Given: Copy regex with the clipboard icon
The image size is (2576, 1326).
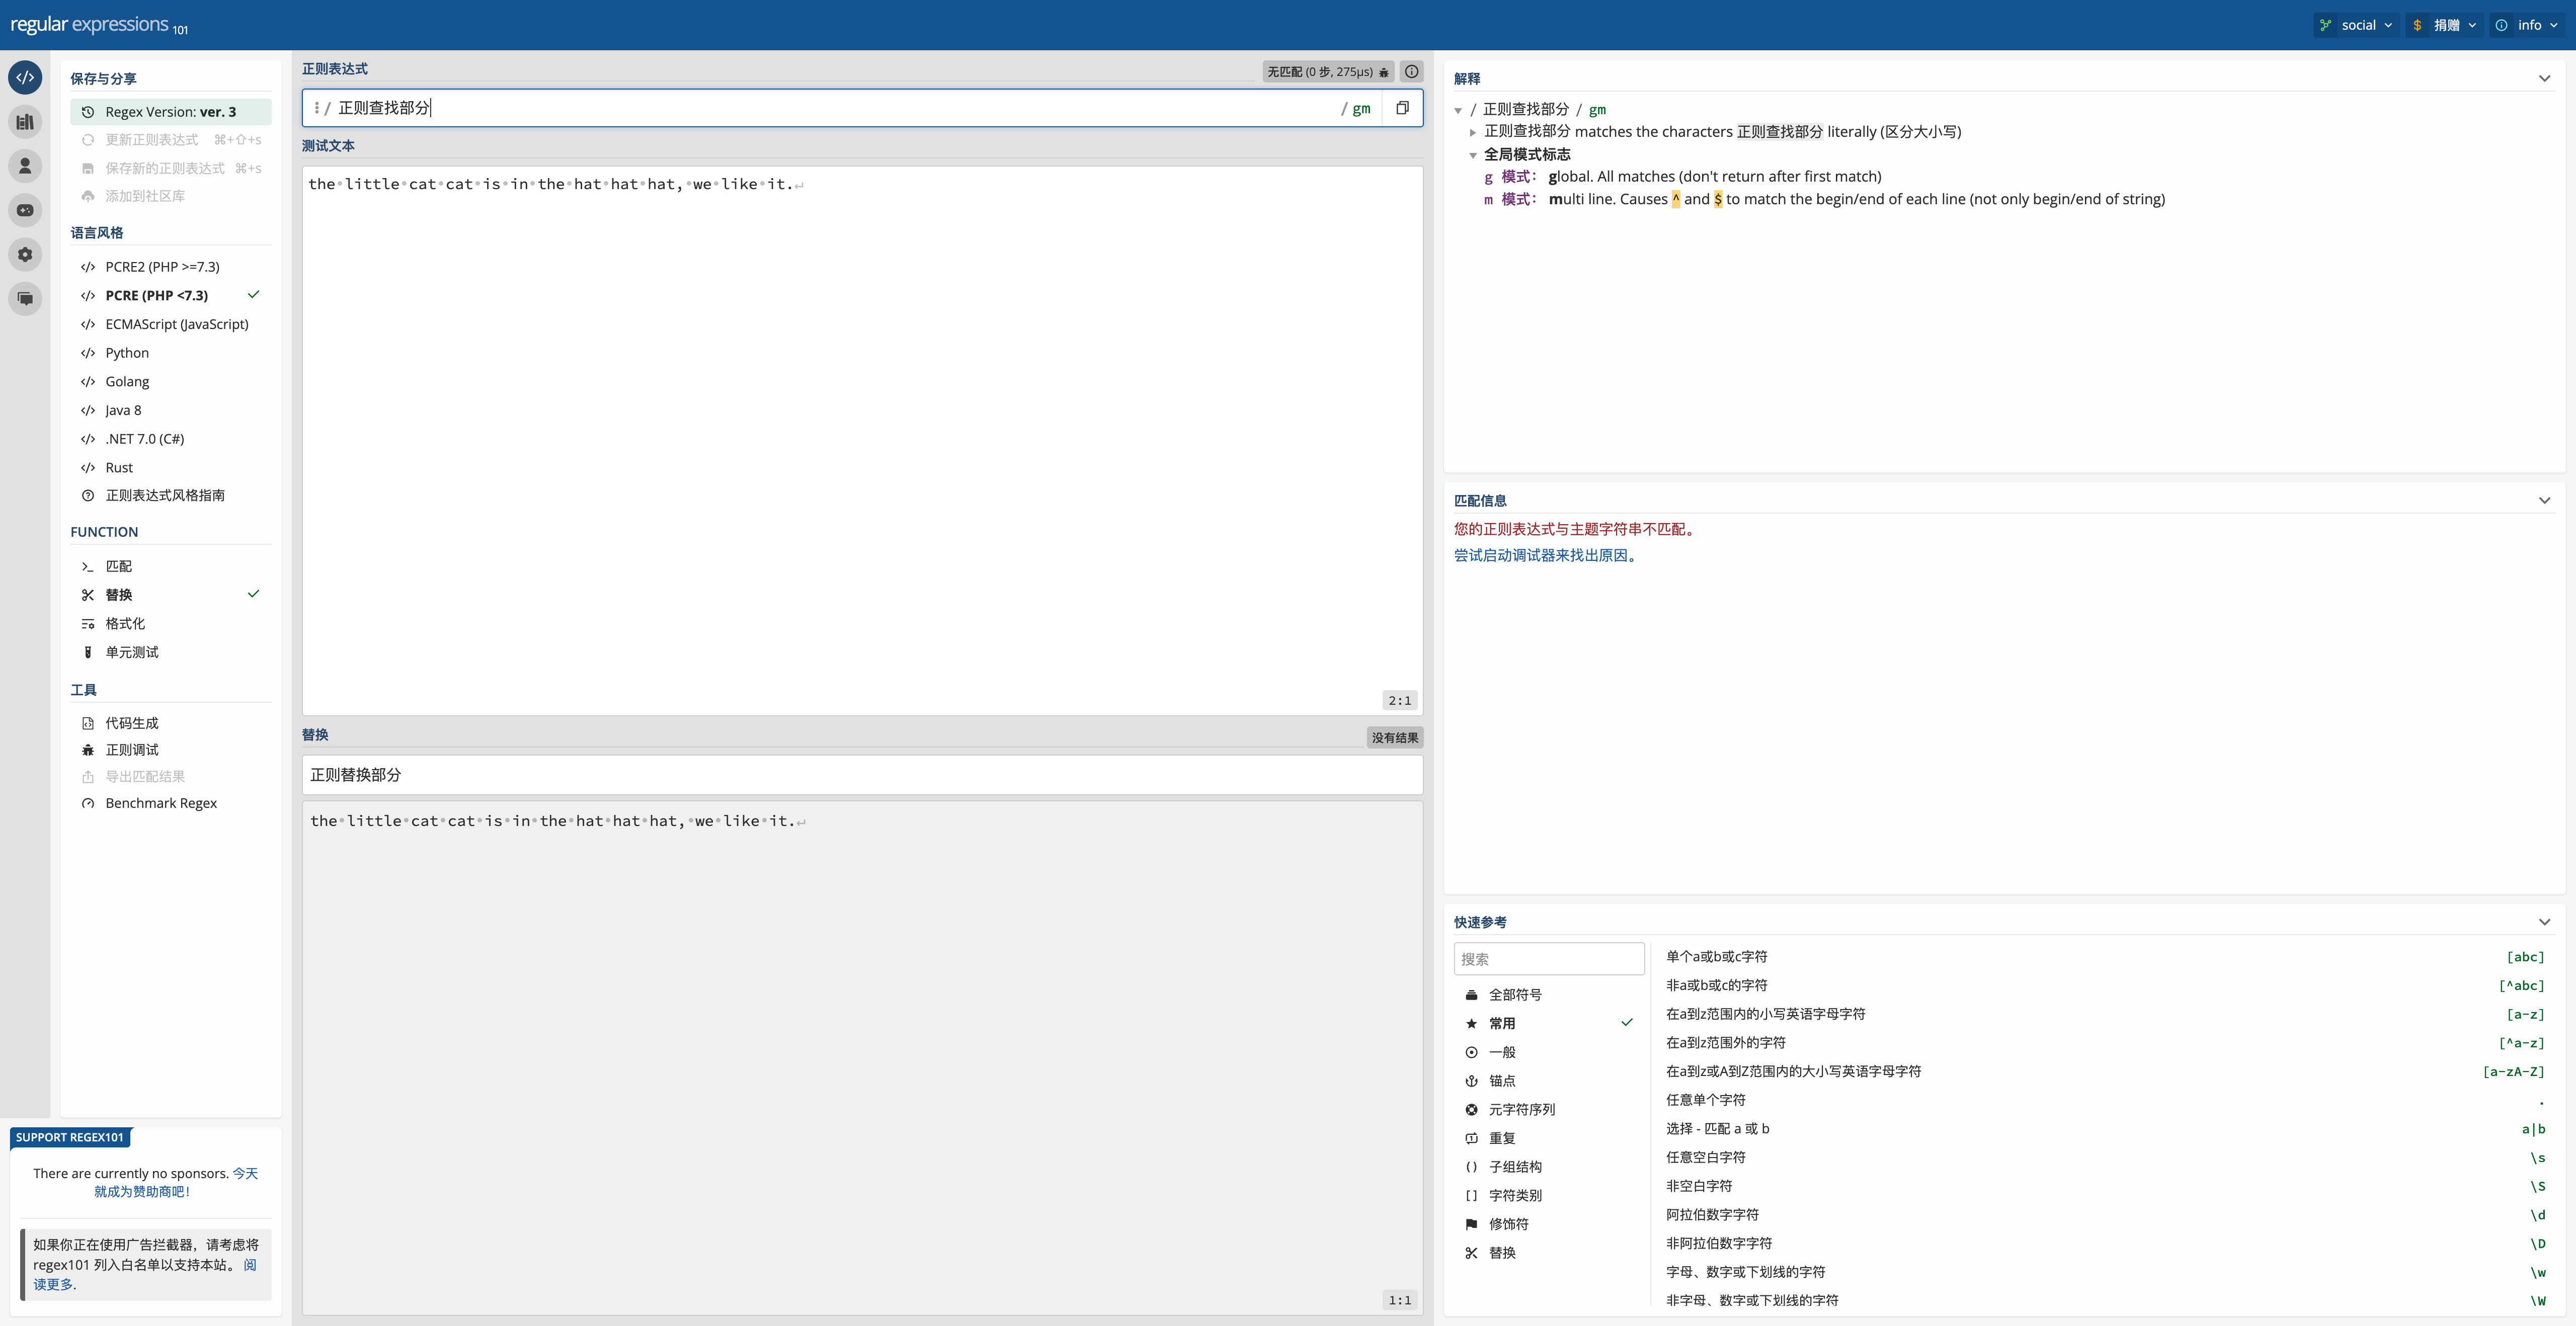Looking at the screenshot, I should pyautogui.click(x=1402, y=108).
